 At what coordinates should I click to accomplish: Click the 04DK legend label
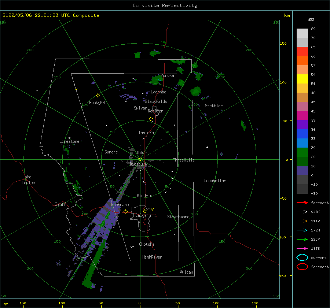315,212
